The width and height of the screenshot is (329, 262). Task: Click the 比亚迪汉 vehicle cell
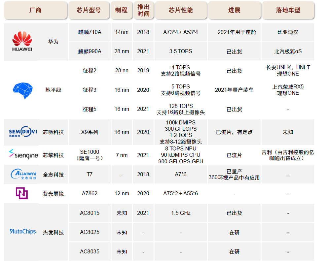288,32
